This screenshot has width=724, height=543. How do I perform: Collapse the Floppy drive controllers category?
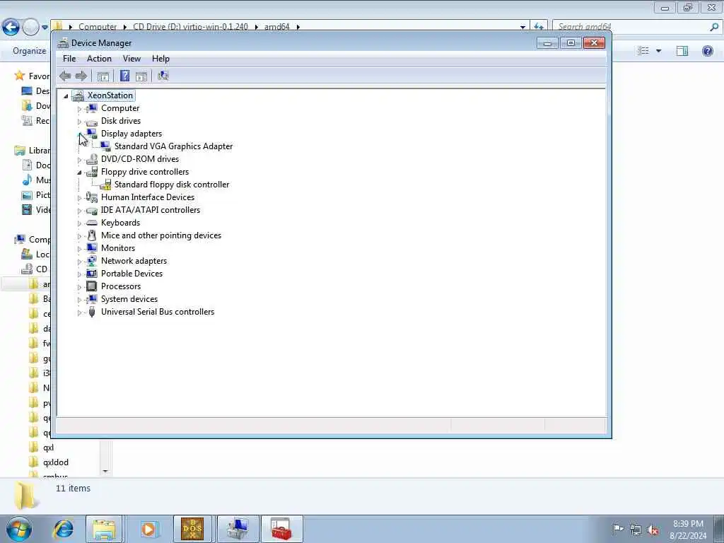tap(79, 173)
